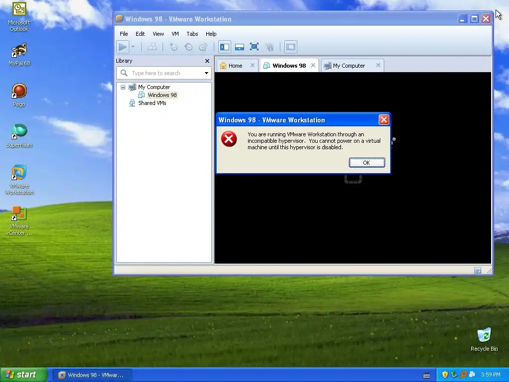Minimize the VMware Workstation window

pyautogui.click(x=463, y=19)
